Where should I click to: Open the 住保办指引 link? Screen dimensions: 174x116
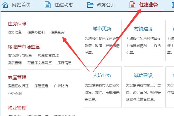[x=36, y=32]
